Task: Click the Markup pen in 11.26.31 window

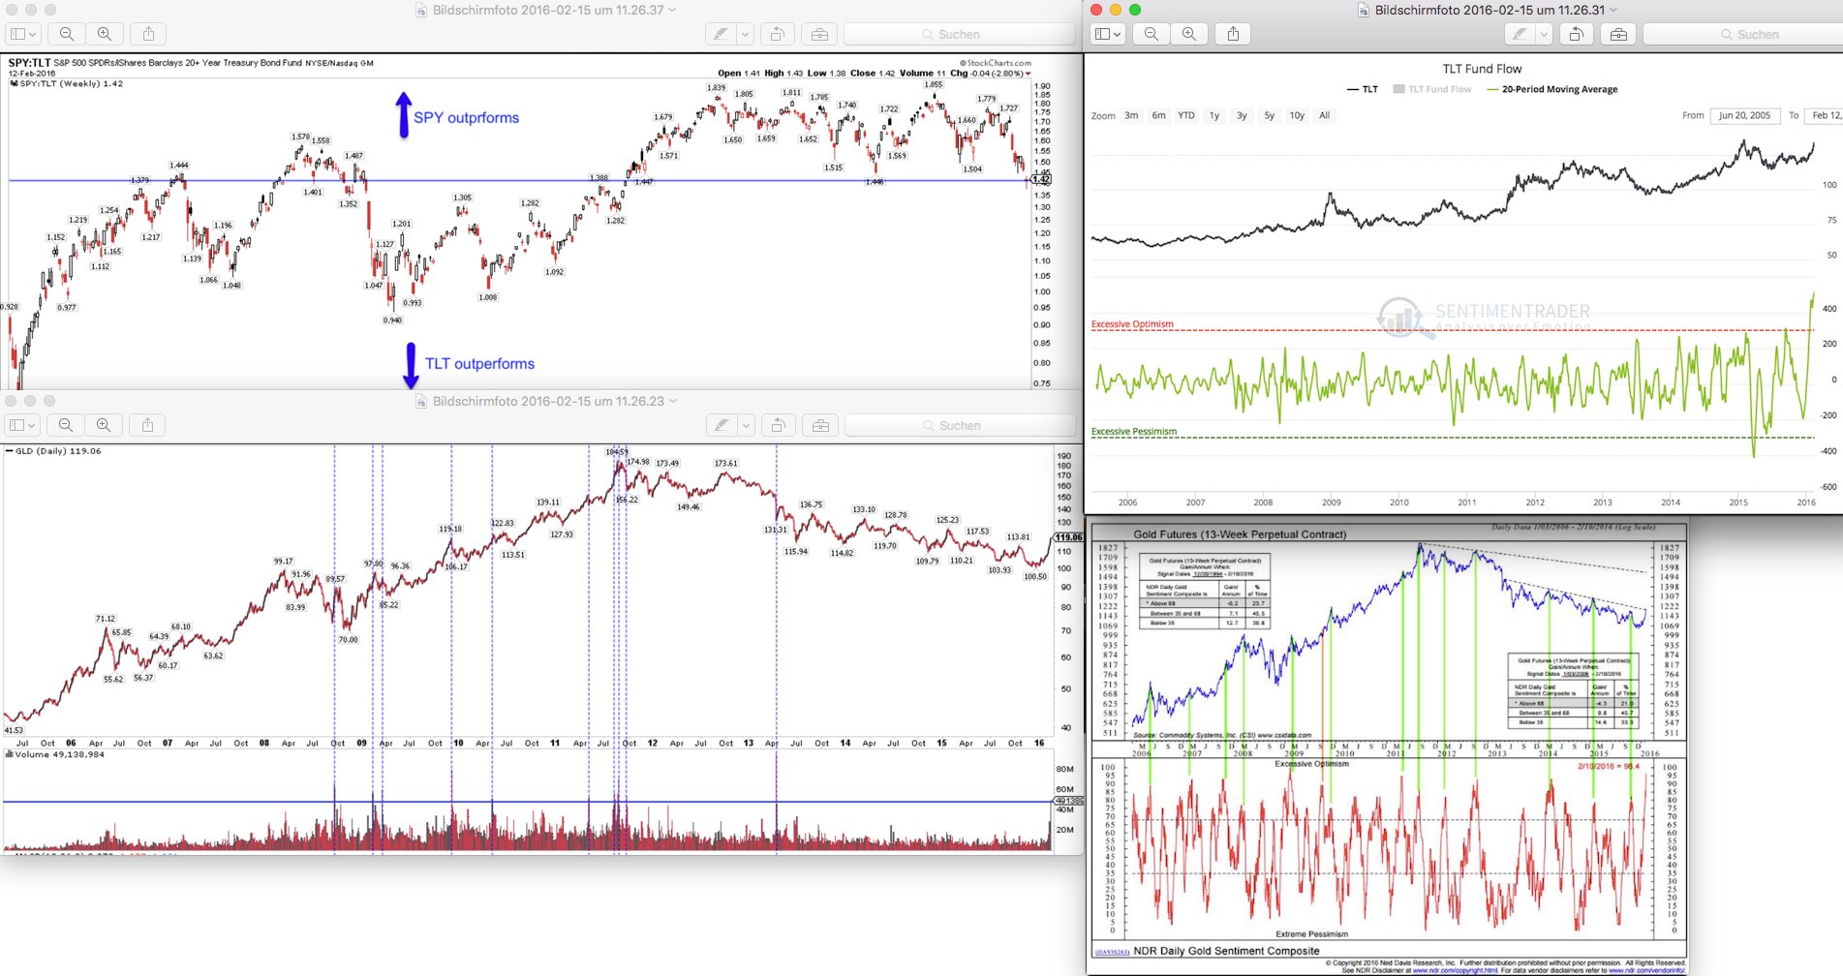Action: [1520, 34]
